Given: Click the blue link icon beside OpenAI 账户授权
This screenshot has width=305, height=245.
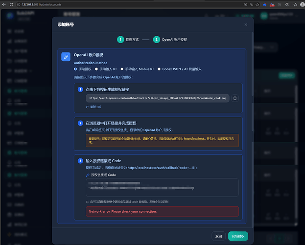Looking at the screenshot, I should [66, 57].
